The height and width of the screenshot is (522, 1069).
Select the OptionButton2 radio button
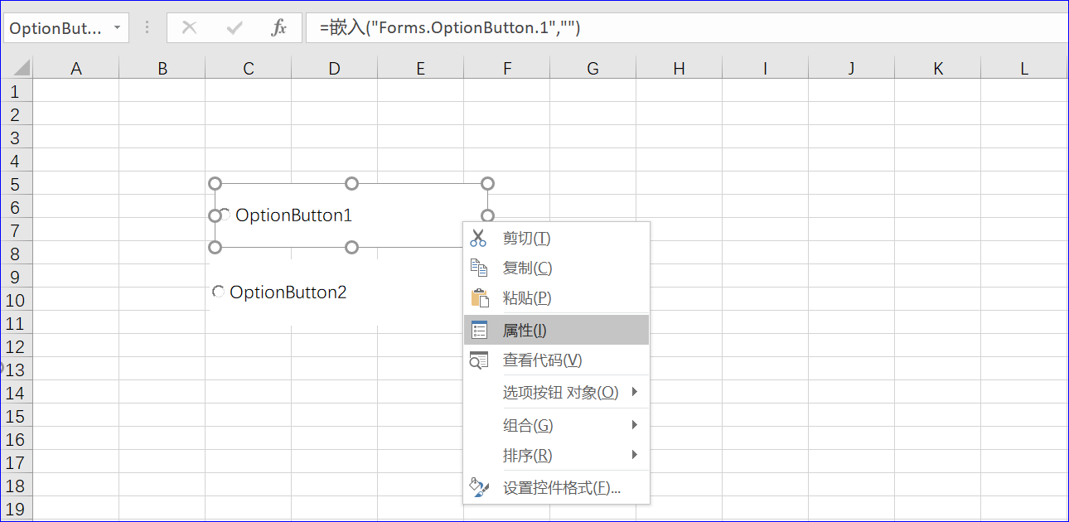click(x=218, y=291)
